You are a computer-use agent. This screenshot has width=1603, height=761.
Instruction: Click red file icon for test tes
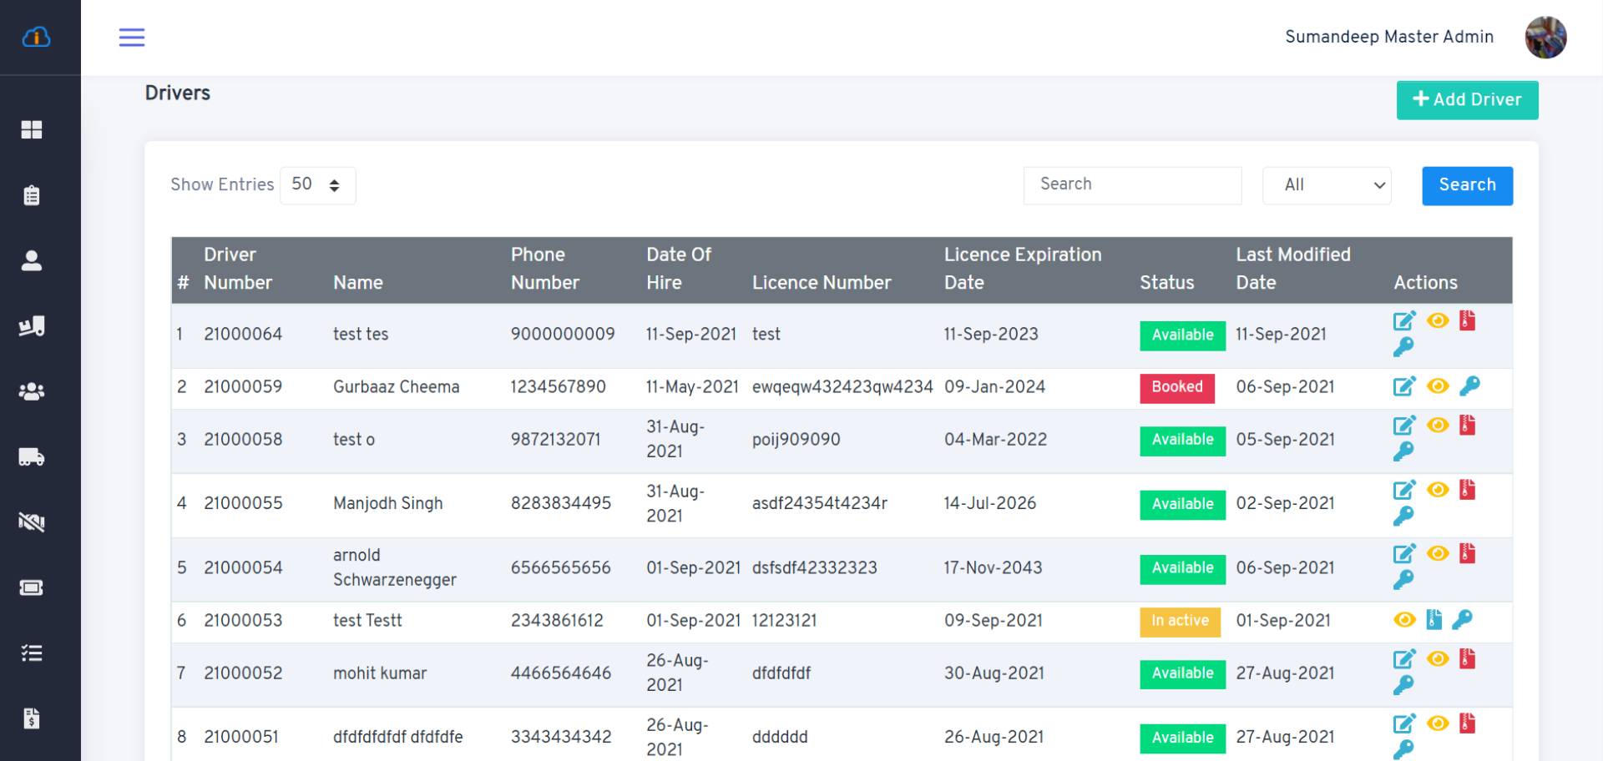pyautogui.click(x=1467, y=320)
